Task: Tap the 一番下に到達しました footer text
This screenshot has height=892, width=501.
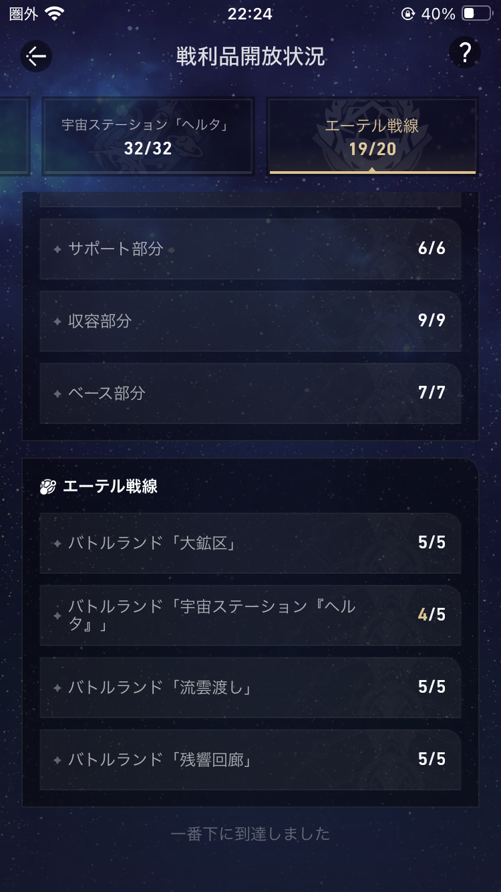Action: tap(251, 834)
